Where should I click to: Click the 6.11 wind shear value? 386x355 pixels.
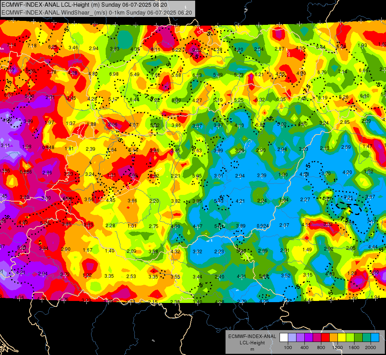point(155,50)
